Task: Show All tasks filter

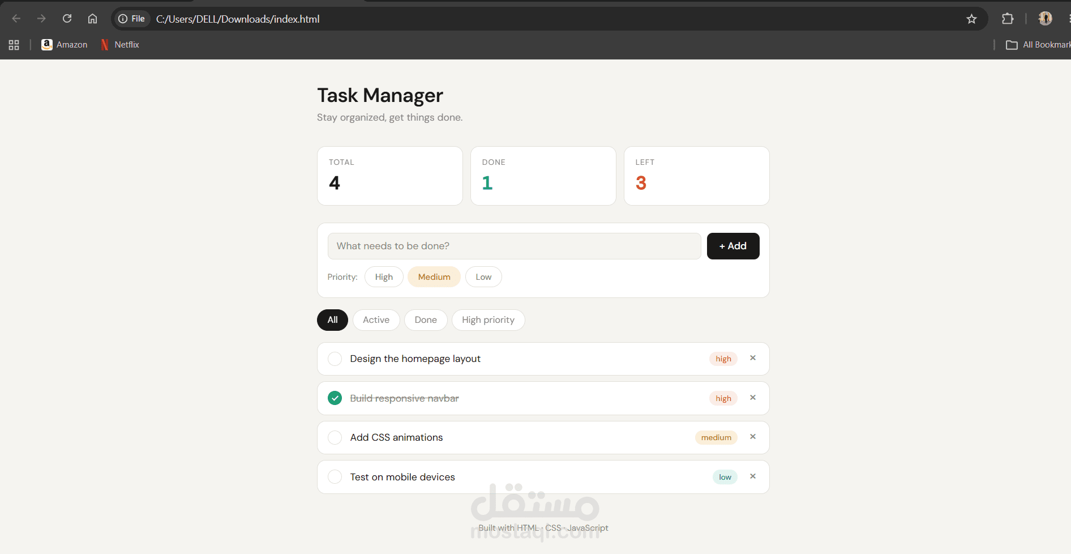Action: coord(332,320)
